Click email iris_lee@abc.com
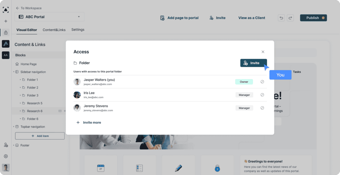The width and height of the screenshot is (340, 175). click(93, 97)
